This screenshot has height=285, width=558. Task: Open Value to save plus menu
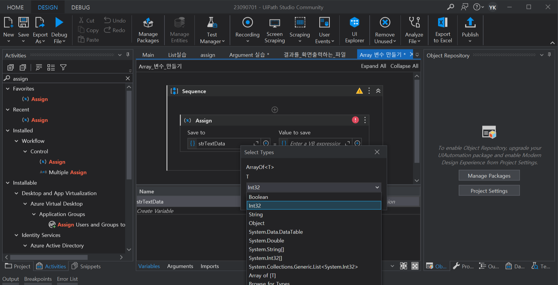click(x=357, y=143)
